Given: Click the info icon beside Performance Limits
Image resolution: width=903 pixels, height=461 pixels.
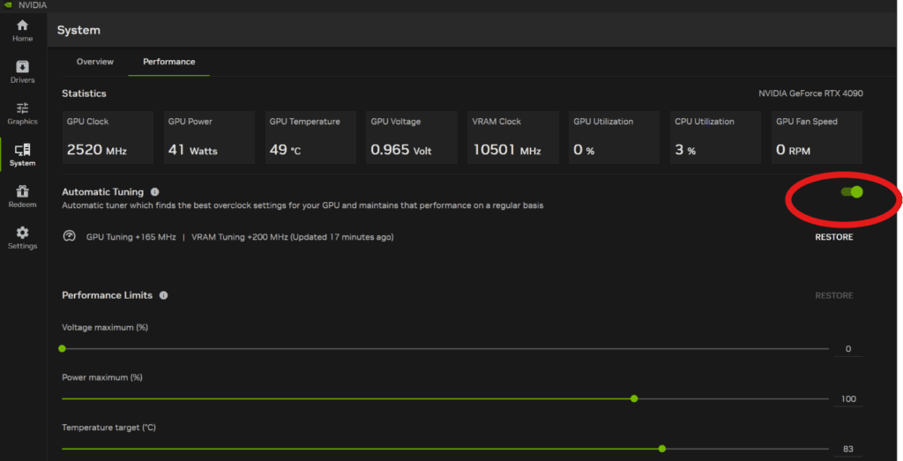Looking at the screenshot, I should pos(164,295).
